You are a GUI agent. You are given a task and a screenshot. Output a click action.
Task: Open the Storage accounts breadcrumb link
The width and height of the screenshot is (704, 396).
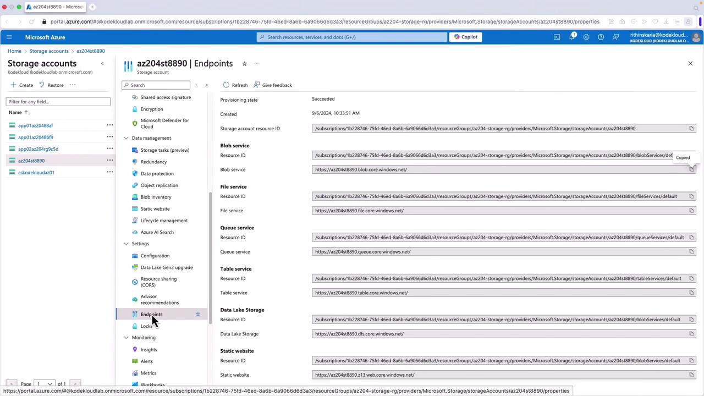pyautogui.click(x=49, y=51)
